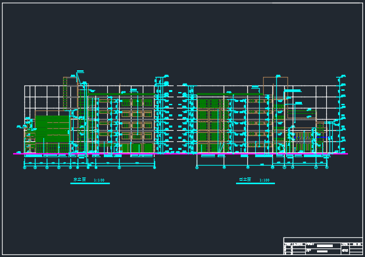Click the 1:100 scale under right elevation
The height and width of the screenshot is (257, 365).
tap(264, 180)
